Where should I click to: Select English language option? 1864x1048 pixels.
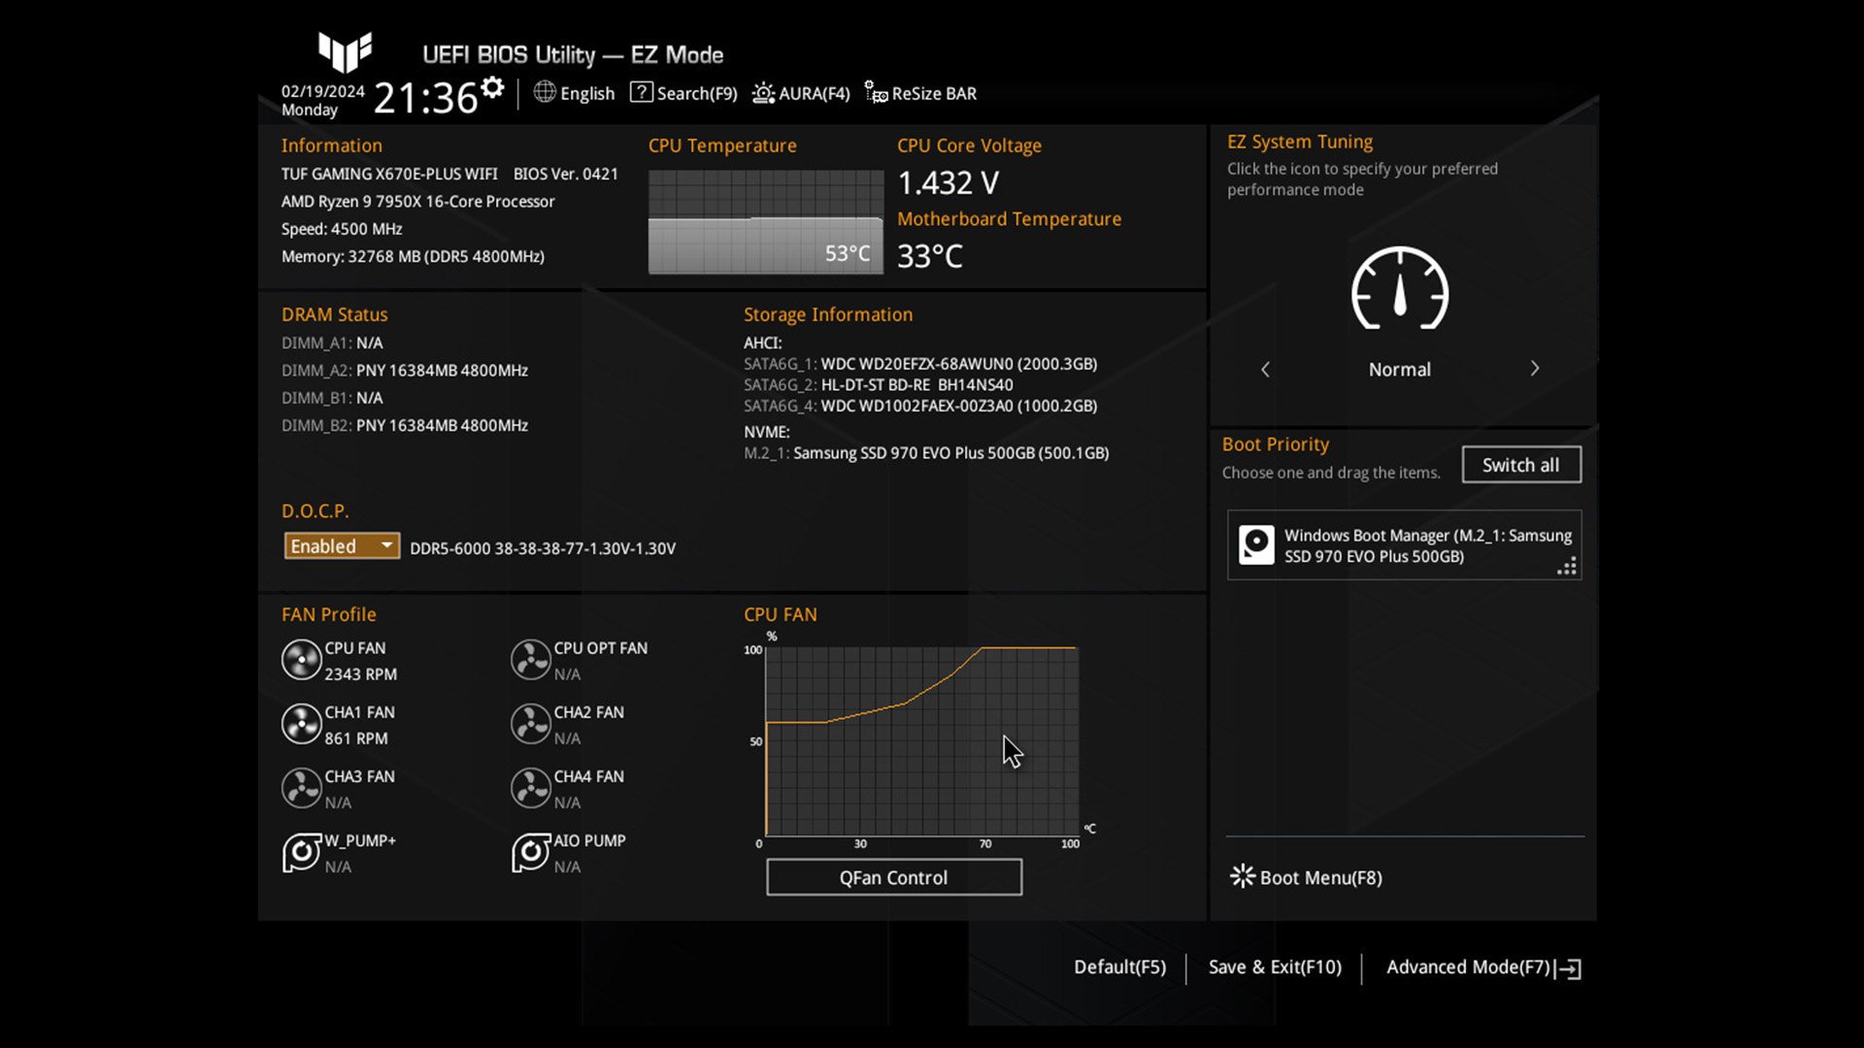click(587, 94)
